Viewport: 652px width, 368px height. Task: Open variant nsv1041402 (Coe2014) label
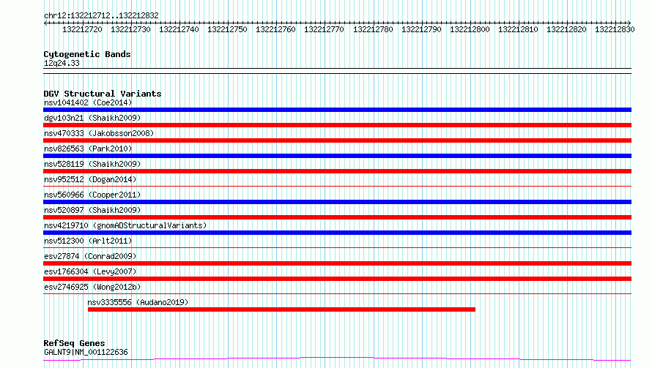tap(88, 102)
